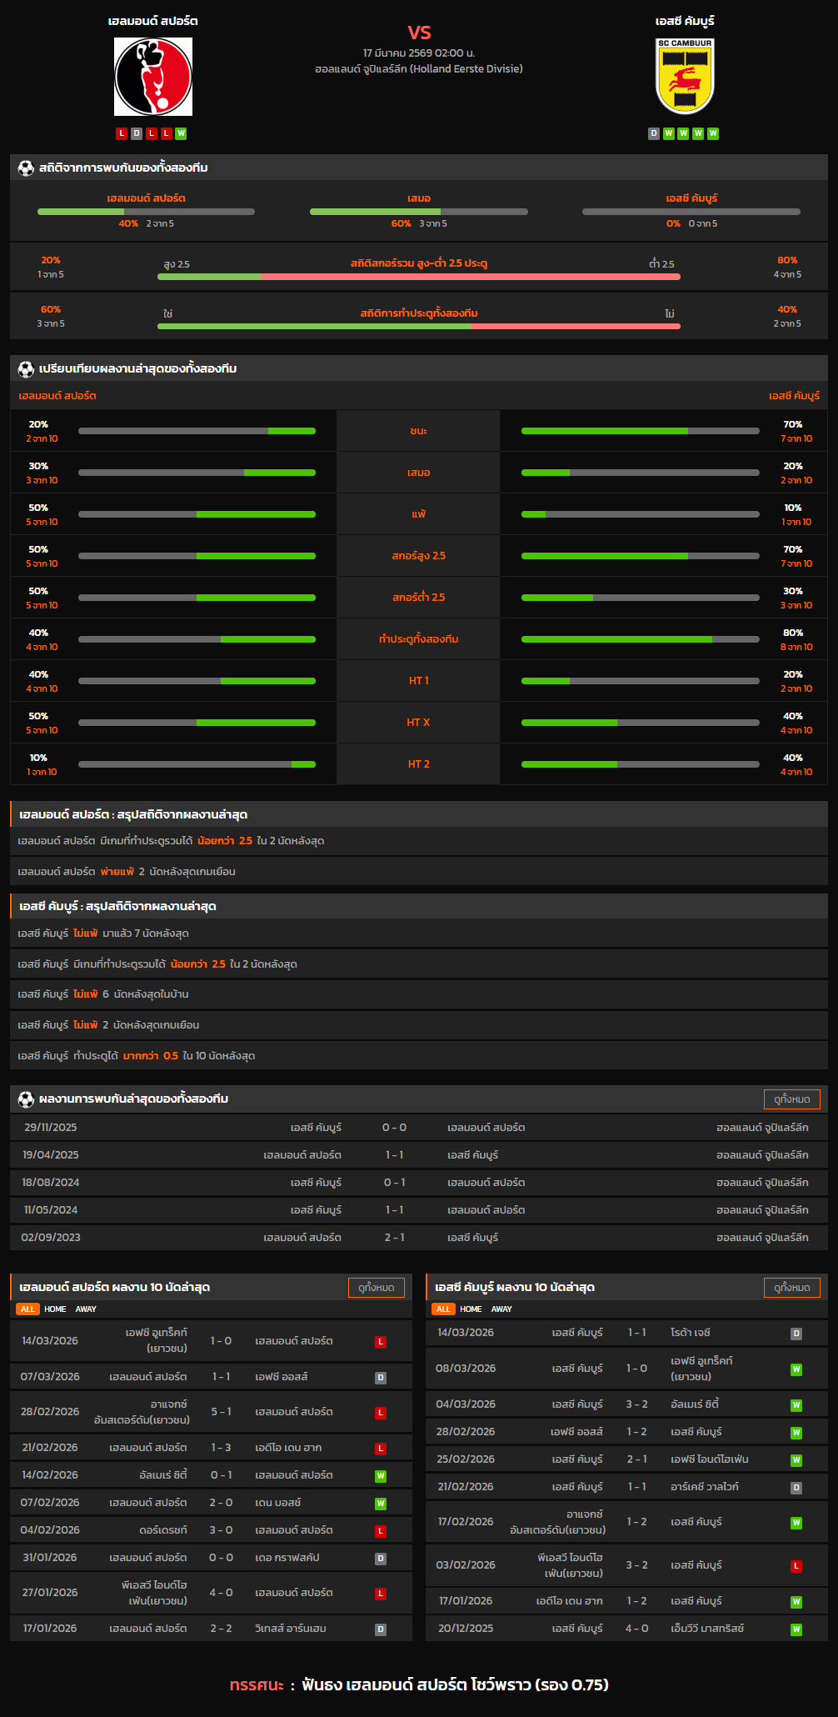Click the gray D badge under SC Cambuur crest

[x=654, y=133]
